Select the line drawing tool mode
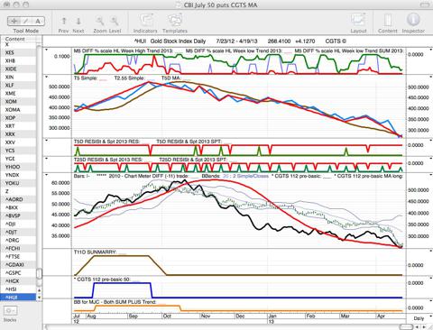The width and height of the screenshot is (433, 330). pyautogui.click(x=26, y=21)
